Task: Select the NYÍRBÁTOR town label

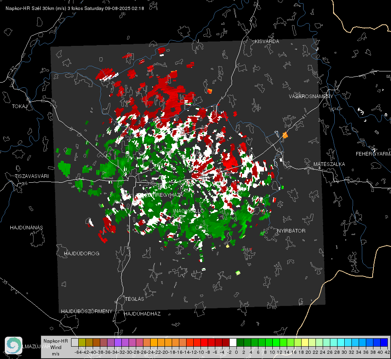Action: [291, 231]
